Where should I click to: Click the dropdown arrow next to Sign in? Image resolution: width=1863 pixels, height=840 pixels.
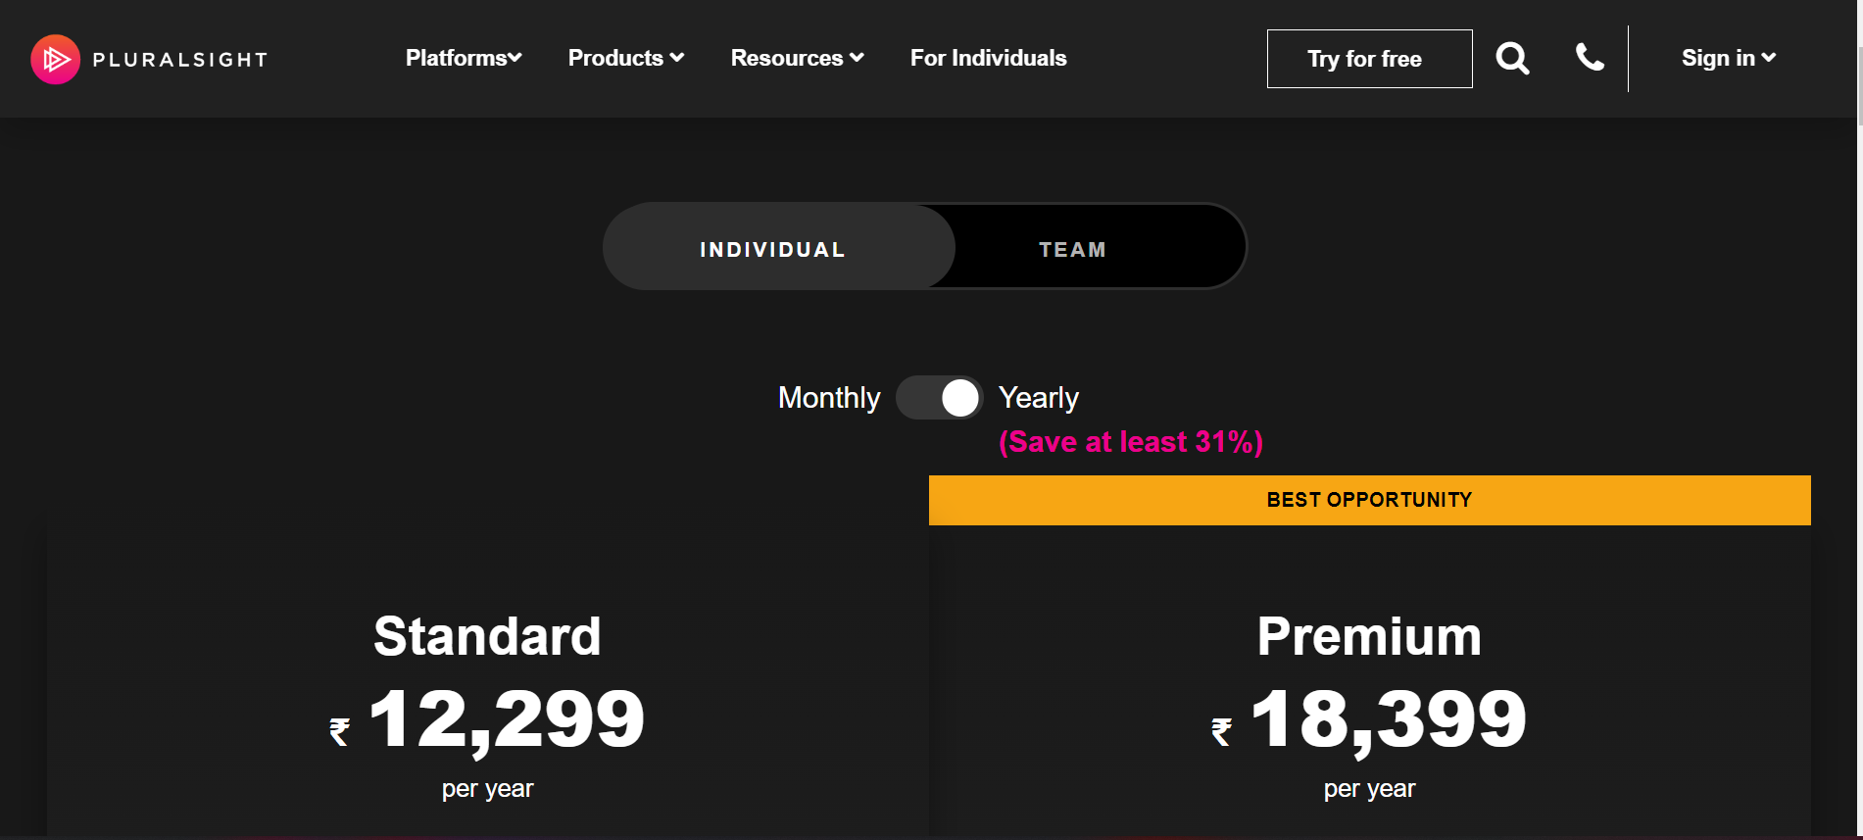(1770, 58)
